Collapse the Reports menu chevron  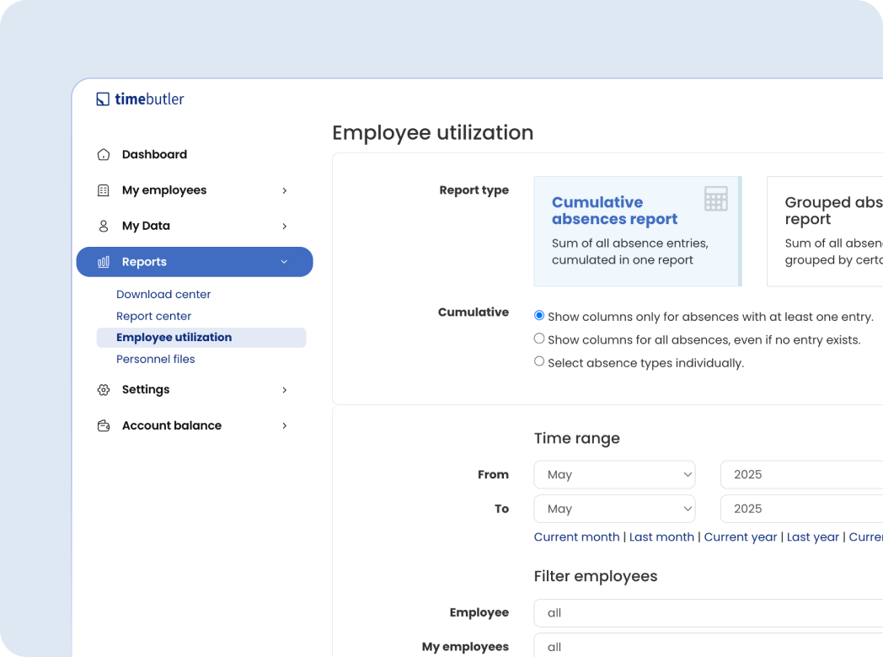pyautogui.click(x=285, y=262)
